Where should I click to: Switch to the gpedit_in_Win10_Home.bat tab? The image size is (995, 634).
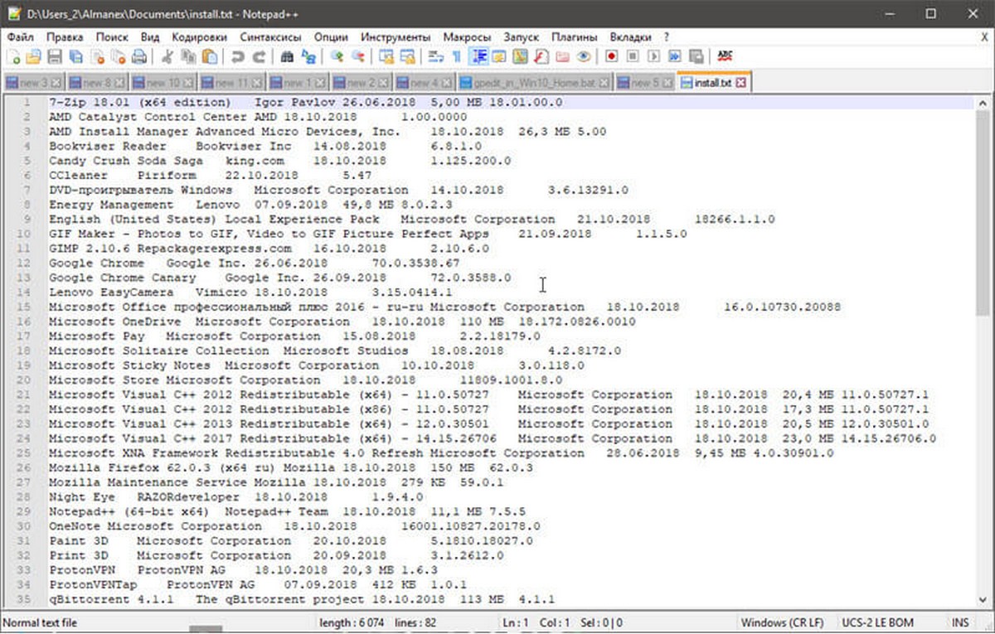tap(534, 83)
